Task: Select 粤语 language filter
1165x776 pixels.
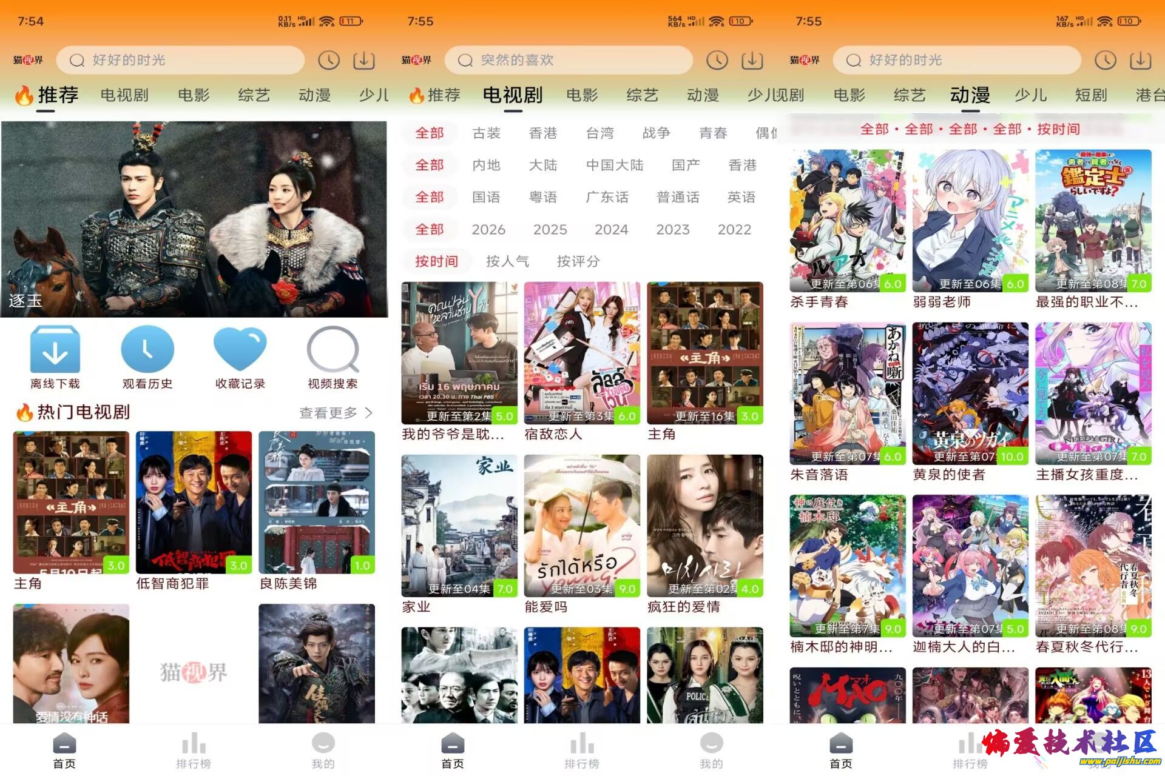Action: point(543,197)
